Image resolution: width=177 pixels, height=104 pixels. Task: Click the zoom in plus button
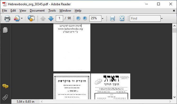(85, 18)
